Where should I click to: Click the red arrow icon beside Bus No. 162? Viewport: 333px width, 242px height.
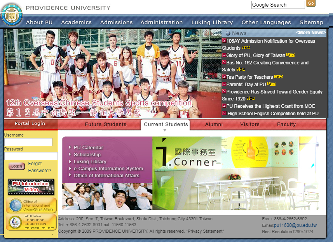click(x=224, y=62)
